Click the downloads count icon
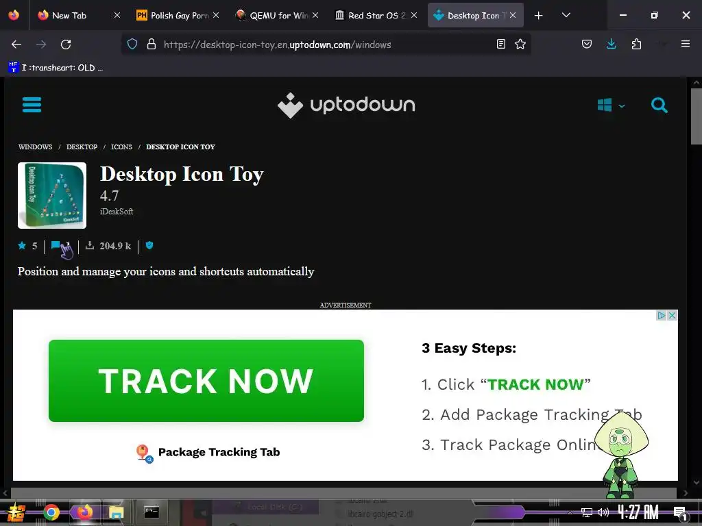This screenshot has width=702, height=526. pos(90,245)
